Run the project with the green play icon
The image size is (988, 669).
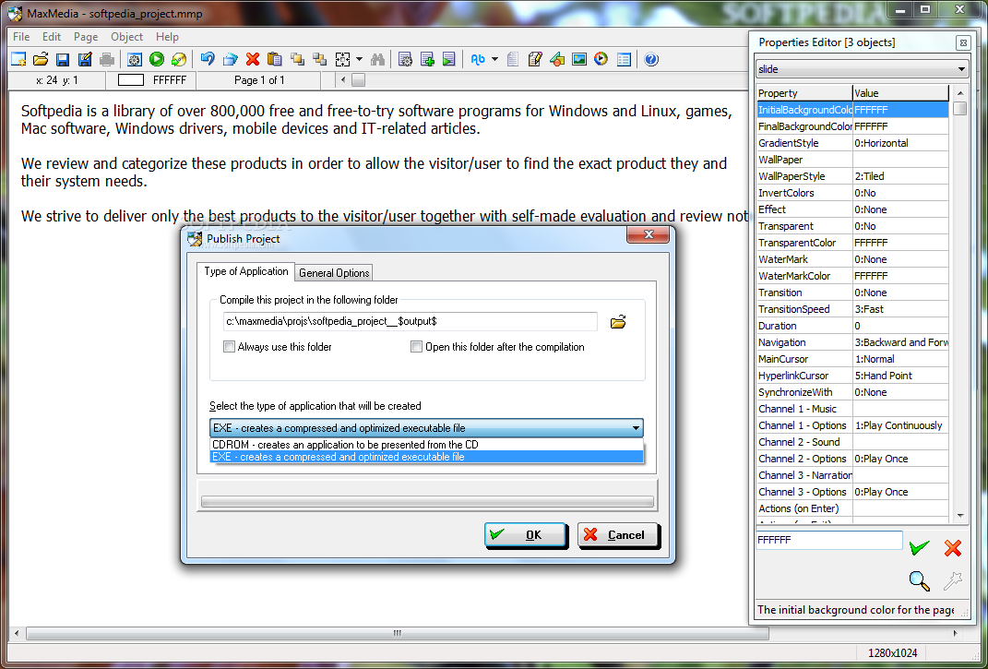point(157,59)
